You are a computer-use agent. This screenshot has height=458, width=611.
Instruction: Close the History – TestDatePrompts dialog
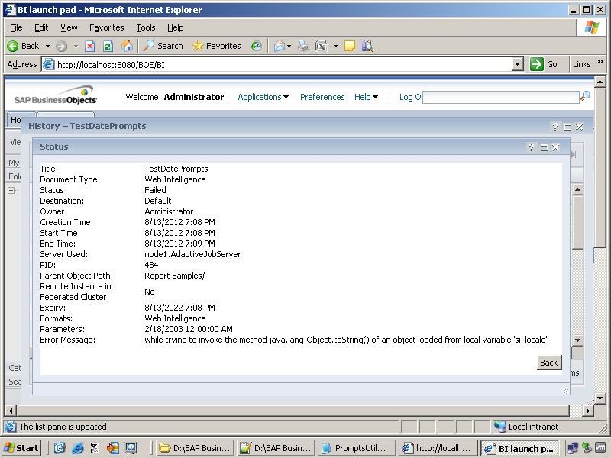tap(580, 127)
